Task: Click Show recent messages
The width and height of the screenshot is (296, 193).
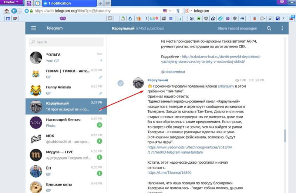Action: click(x=237, y=29)
